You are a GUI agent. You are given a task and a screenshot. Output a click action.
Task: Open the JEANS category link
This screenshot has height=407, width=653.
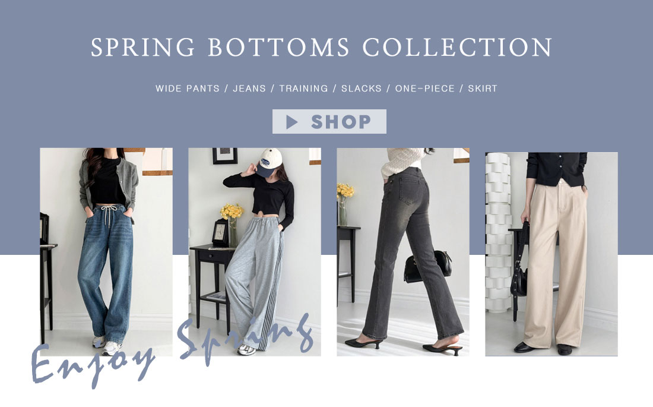[249, 89]
